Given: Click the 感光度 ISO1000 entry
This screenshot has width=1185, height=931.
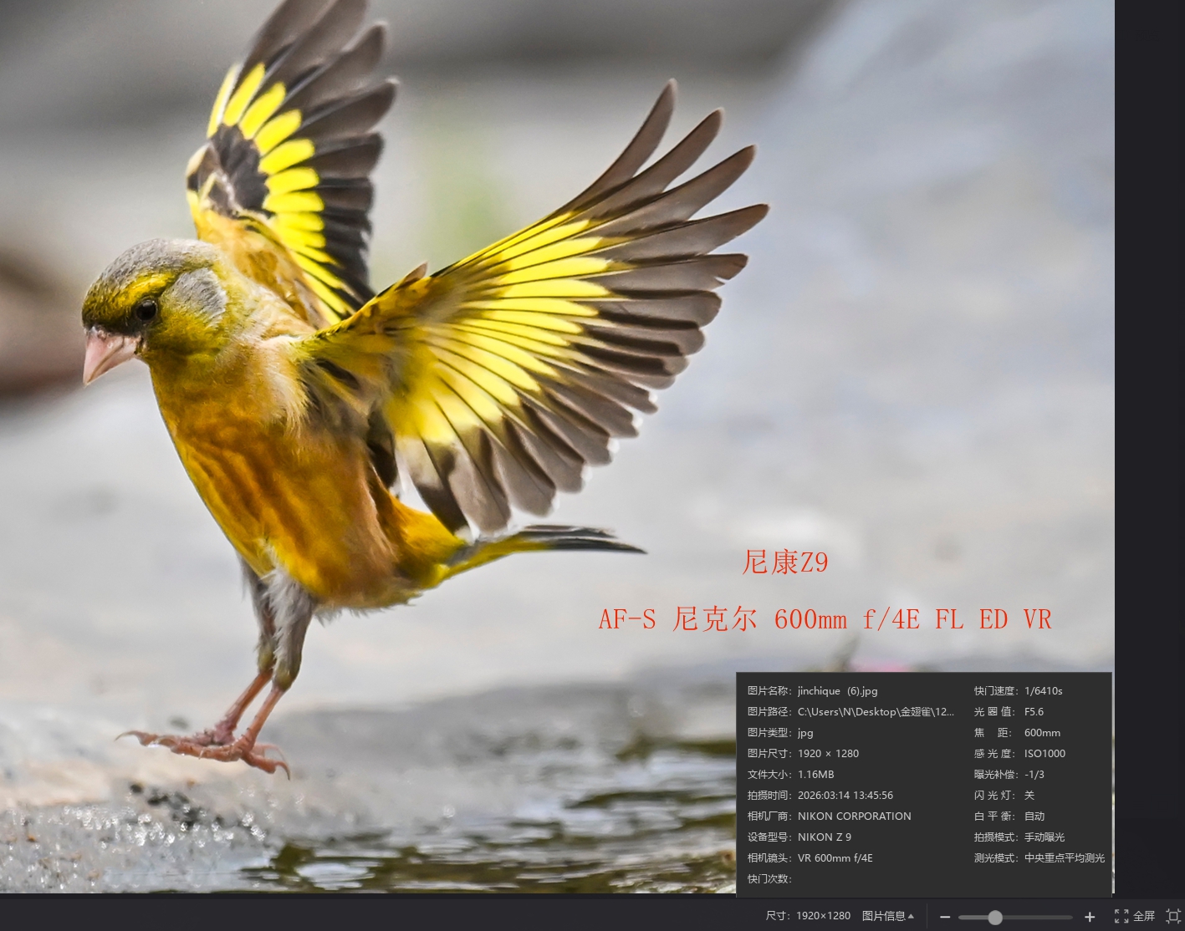Looking at the screenshot, I should 1045,754.
